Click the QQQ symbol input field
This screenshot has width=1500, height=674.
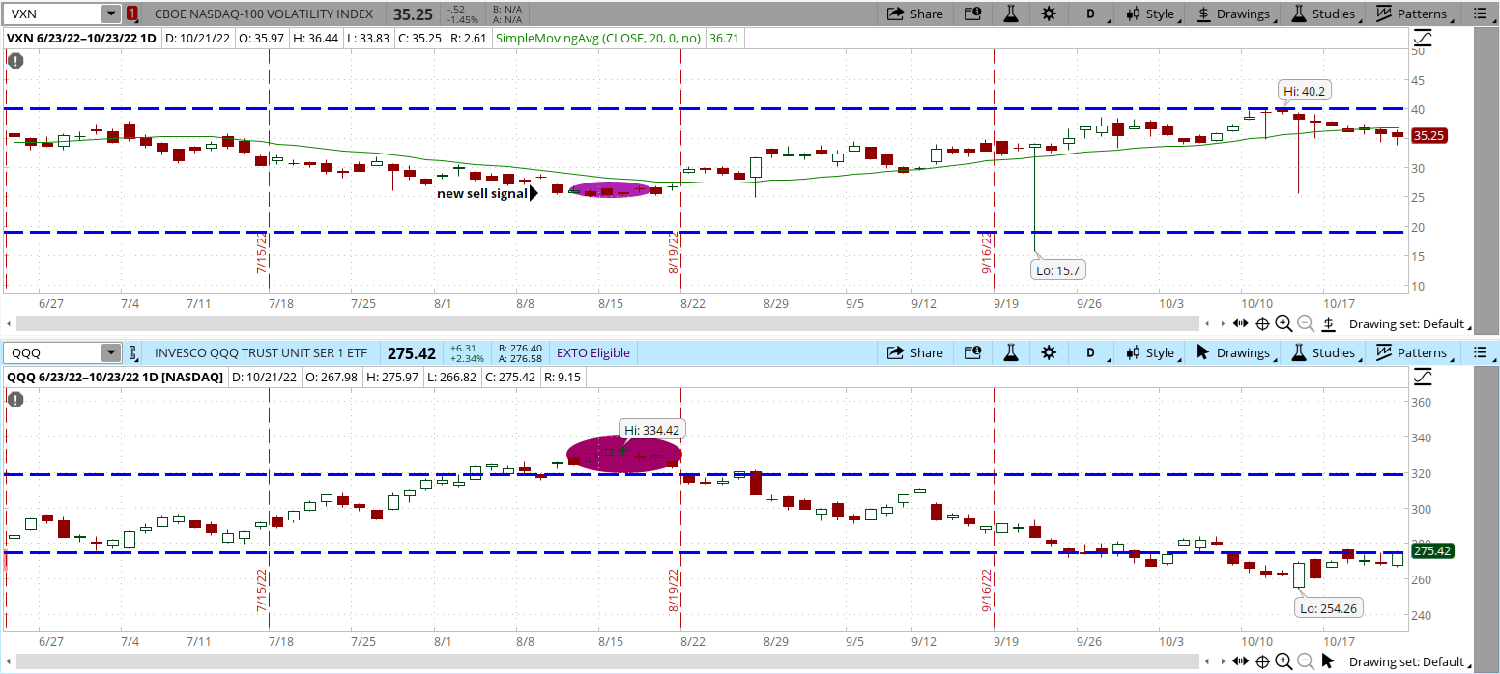(53, 352)
